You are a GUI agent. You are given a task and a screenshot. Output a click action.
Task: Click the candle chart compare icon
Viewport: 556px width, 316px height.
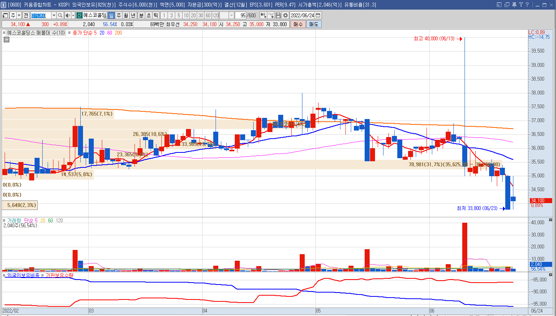(264, 15)
